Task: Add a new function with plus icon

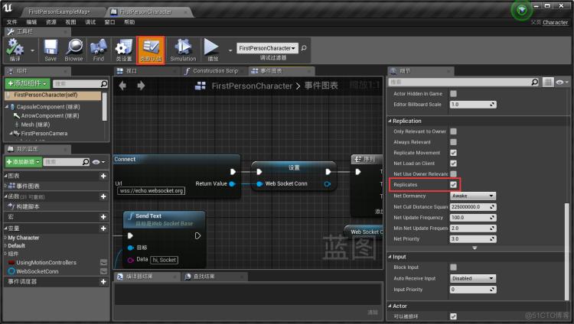Action: (103, 196)
